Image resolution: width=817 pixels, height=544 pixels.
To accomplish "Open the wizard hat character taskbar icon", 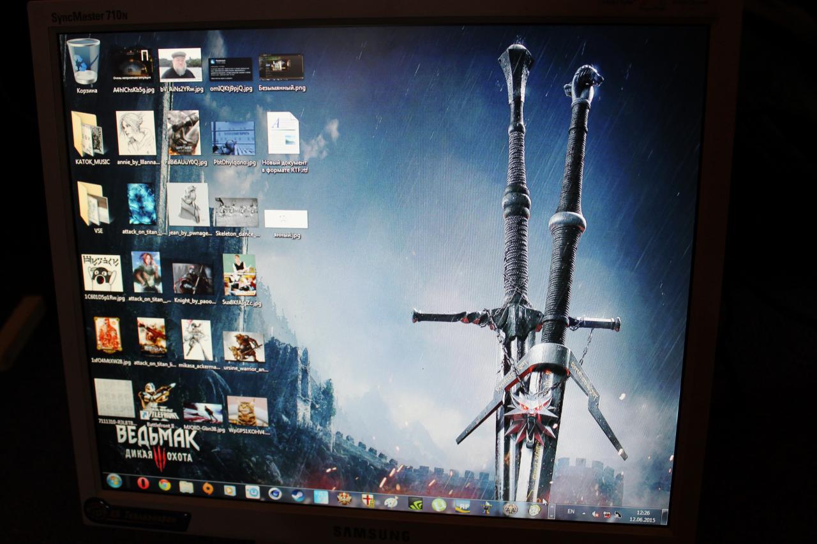I will (x=486, y=508).
